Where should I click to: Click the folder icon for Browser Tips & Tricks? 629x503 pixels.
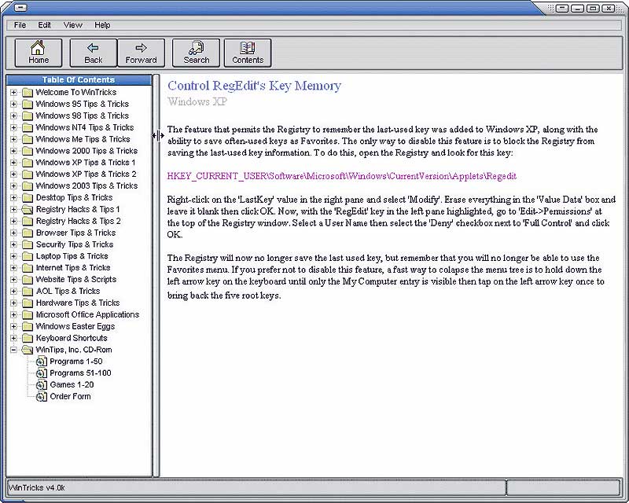tap(28, 233)
